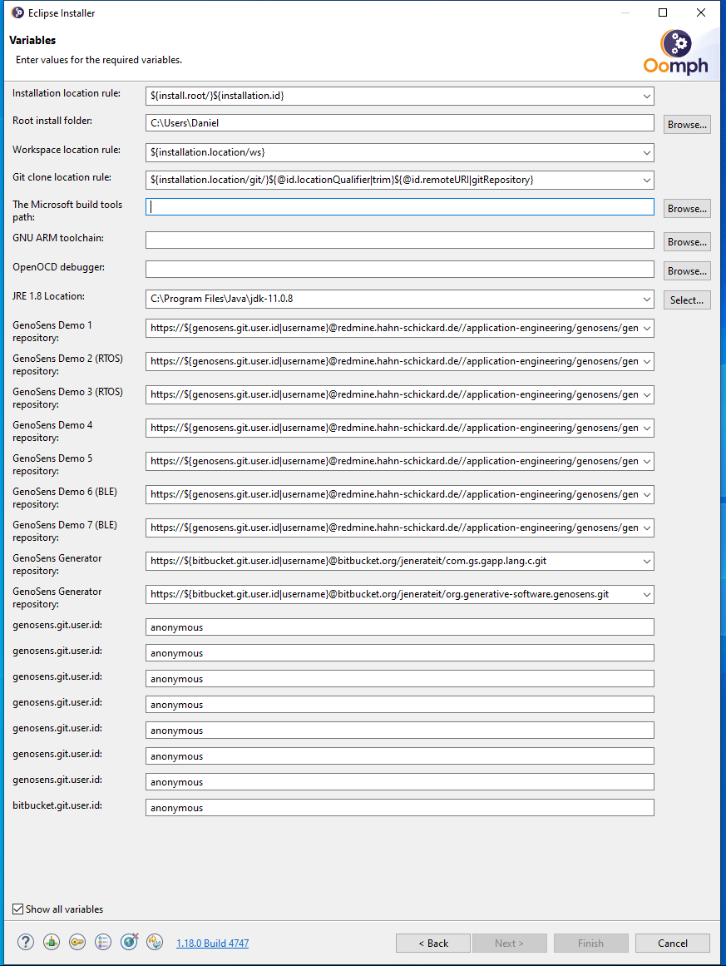Open GenoSens Demo 3 (RTOS) repository dropdown
This screenshot has width=726, height=966.
646,395
